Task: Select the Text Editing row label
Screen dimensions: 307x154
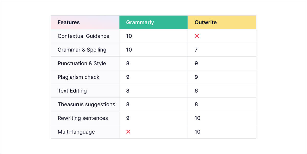Action: (72, 91)
